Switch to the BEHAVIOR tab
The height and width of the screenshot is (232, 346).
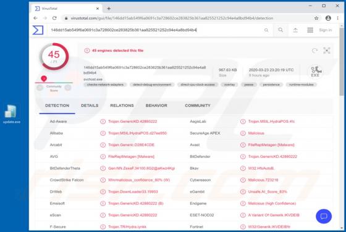point(156,106)
